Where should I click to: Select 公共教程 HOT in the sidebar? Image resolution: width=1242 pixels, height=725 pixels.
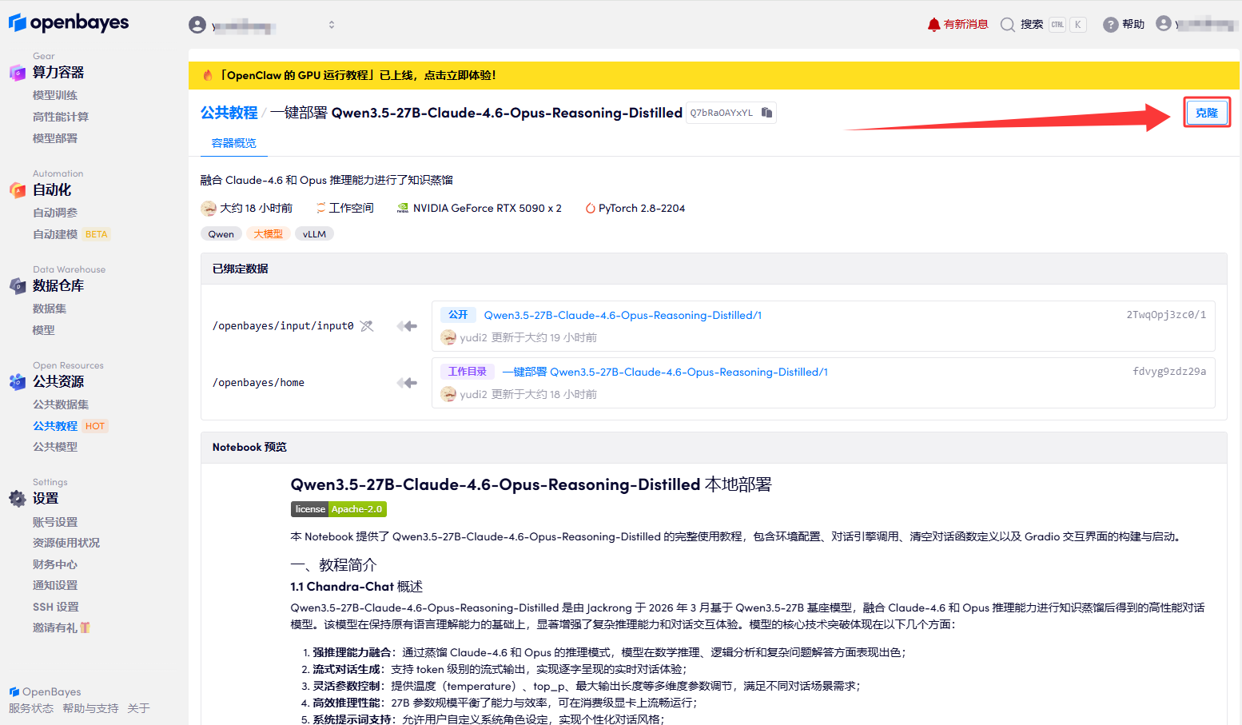[70, 426]
